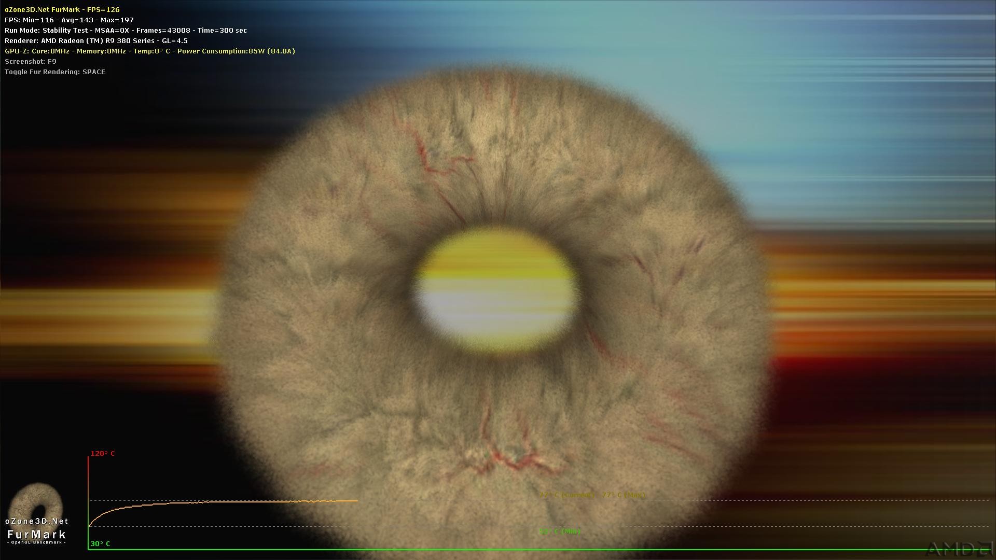Image resolution: width=996 pixels, height=560 pixels.
Task: Click the "- OpenGL Benchmark -" caption text
Action: click(x=36, y=542)
